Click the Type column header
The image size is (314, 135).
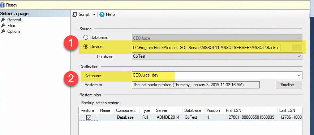(x=147, y=110)
